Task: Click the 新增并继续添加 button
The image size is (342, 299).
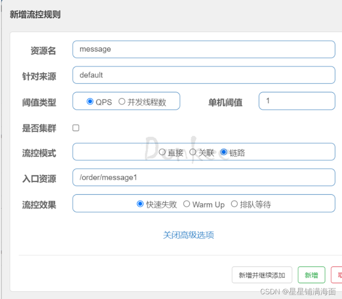Action: click(x=262, y=275)
